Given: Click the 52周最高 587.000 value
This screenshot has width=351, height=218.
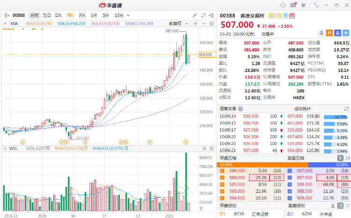Looking at the screenshot, I should coord(295,77).
